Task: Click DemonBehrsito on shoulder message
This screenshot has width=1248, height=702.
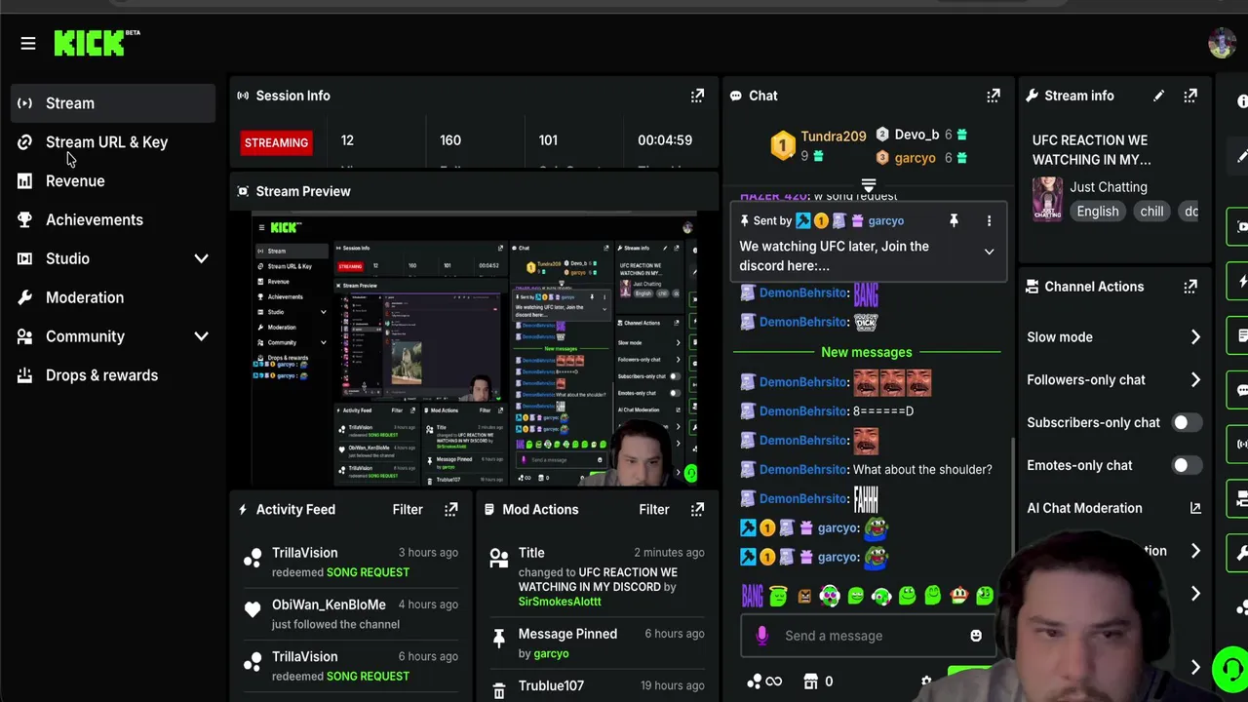Action: tap(803, 470)
